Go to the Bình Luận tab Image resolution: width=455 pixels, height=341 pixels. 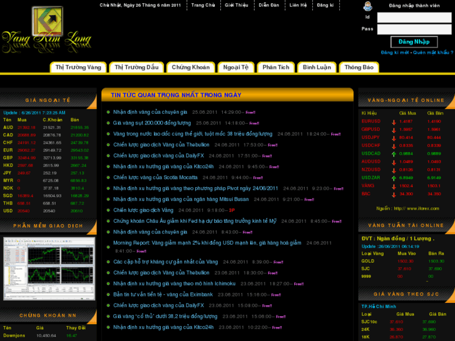(x=317, y=68)
